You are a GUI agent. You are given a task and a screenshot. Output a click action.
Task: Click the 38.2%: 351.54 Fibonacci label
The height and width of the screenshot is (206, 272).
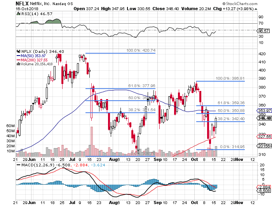tap(142, 110)
